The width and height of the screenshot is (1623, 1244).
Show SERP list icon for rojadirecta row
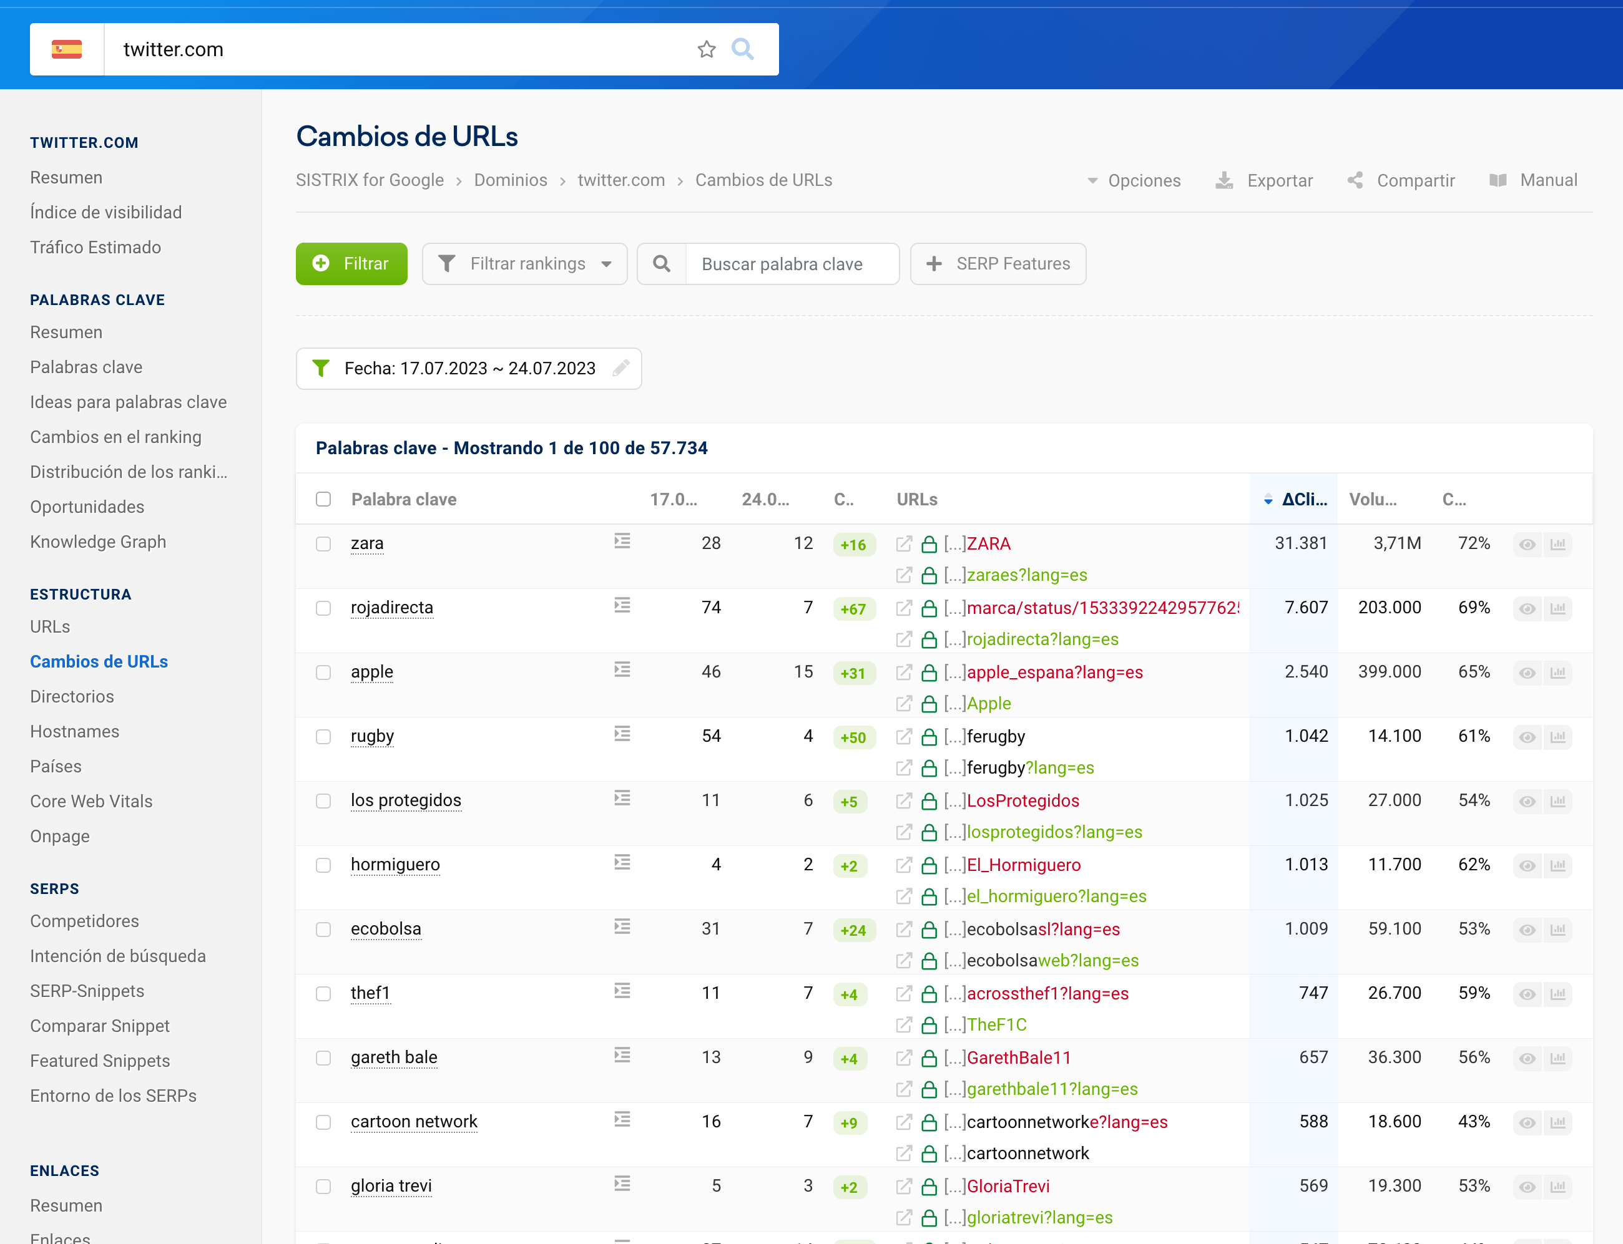[622, 606]
